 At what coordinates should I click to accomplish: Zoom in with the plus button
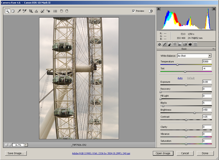point(10,145)
